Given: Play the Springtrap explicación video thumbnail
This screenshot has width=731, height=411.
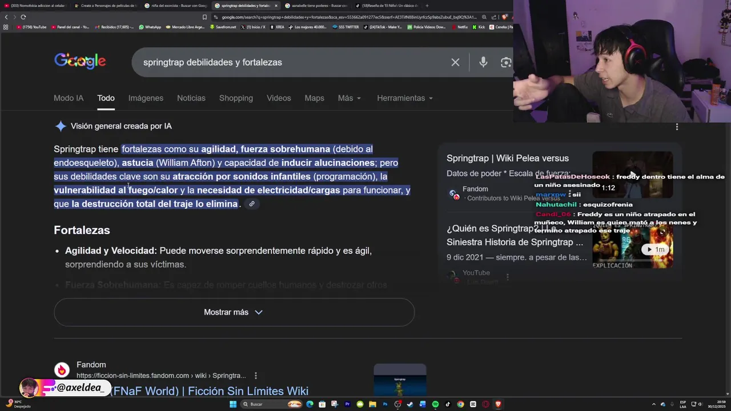Looking at the screenshot, I should pyautogui.click(x=633, y=246).
